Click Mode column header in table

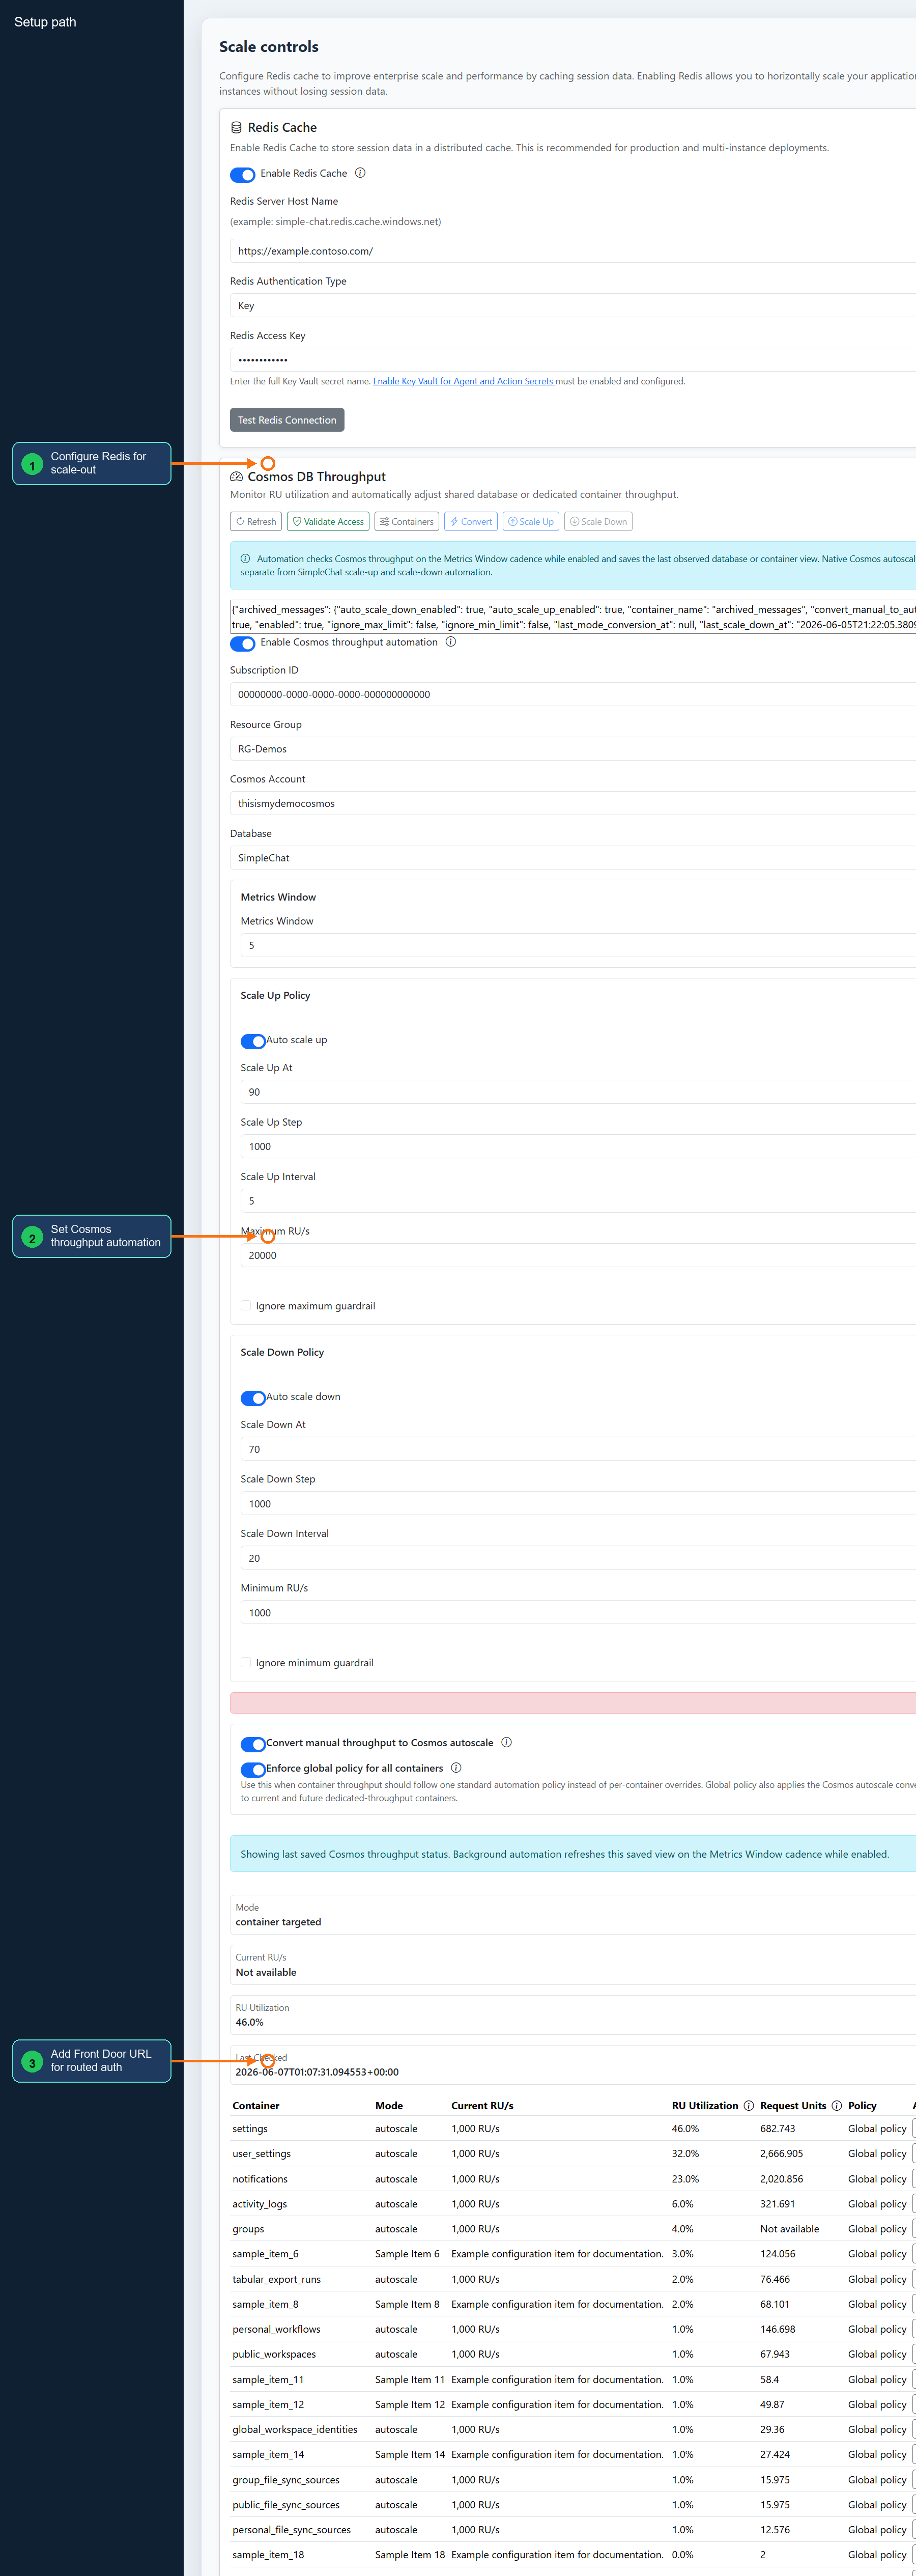(x=389, y=2105)
